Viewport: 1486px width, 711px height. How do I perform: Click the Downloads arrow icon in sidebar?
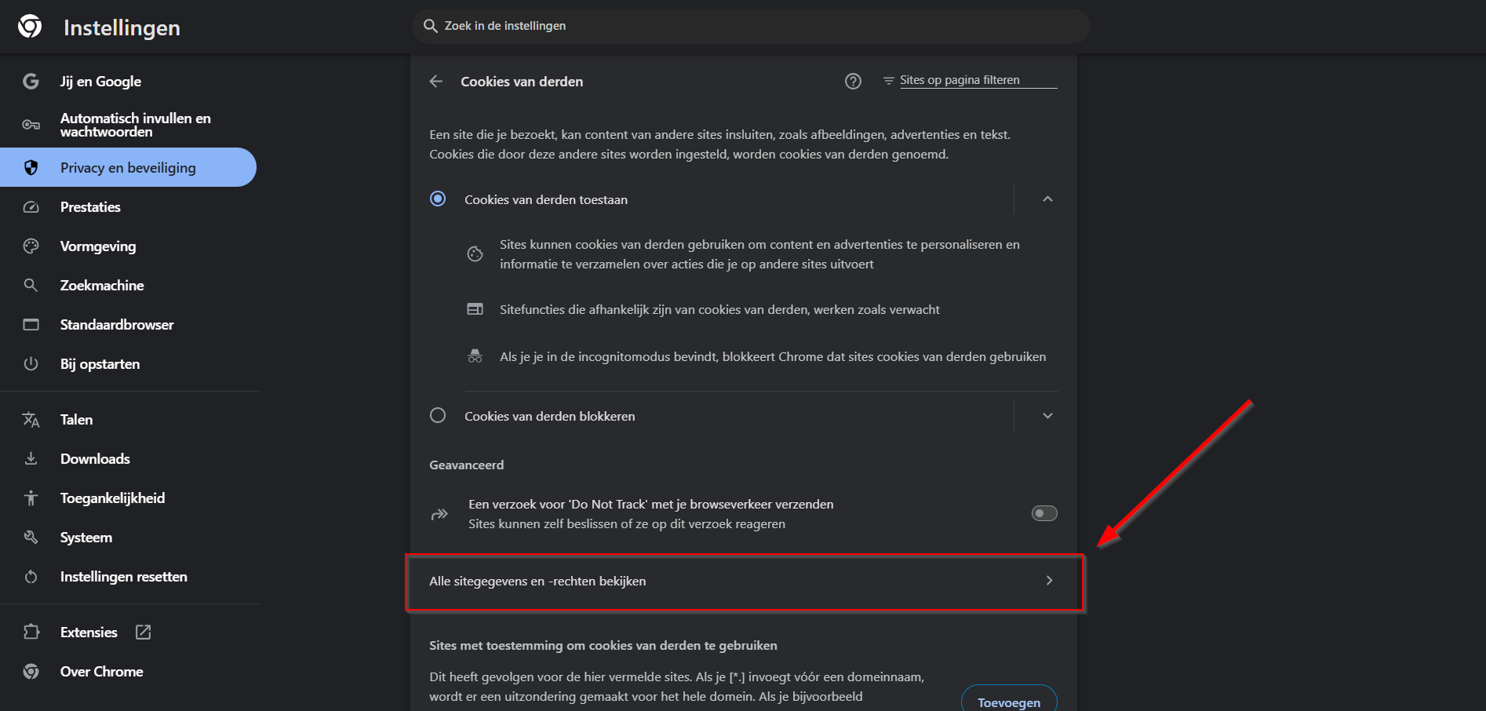click(31, 459)
